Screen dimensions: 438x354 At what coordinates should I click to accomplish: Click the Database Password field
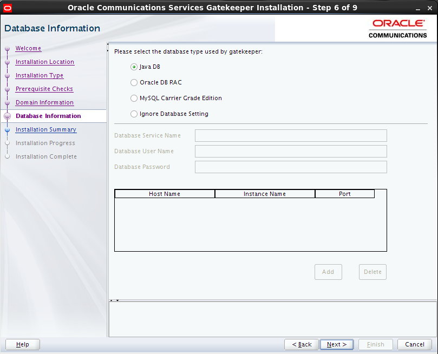point(291,167)
